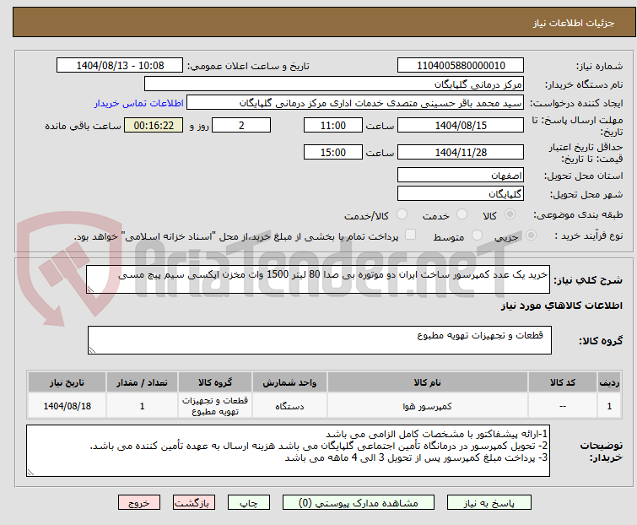Click the کمپرسور هوا item cell
This screenshot has height=525, width=637.
(428, 406)
